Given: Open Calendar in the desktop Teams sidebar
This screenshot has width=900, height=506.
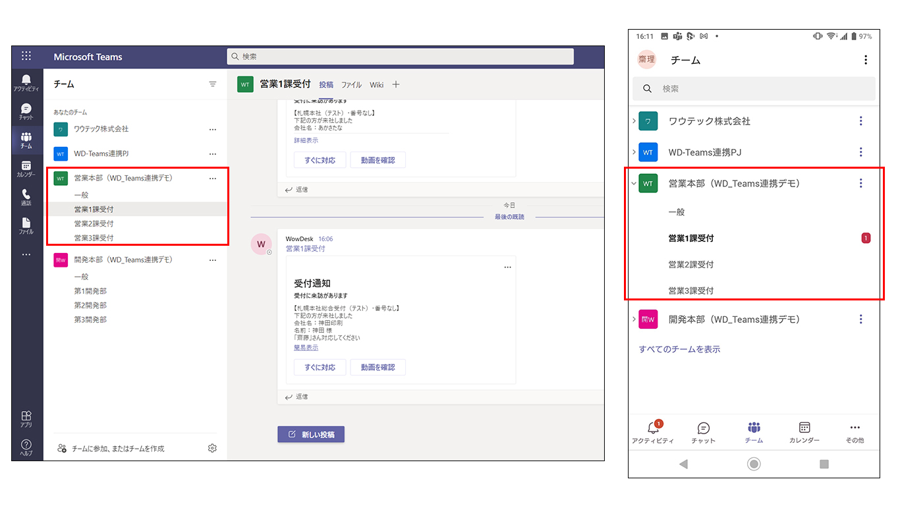Looking at the screenshot, I should coord(26,169).
